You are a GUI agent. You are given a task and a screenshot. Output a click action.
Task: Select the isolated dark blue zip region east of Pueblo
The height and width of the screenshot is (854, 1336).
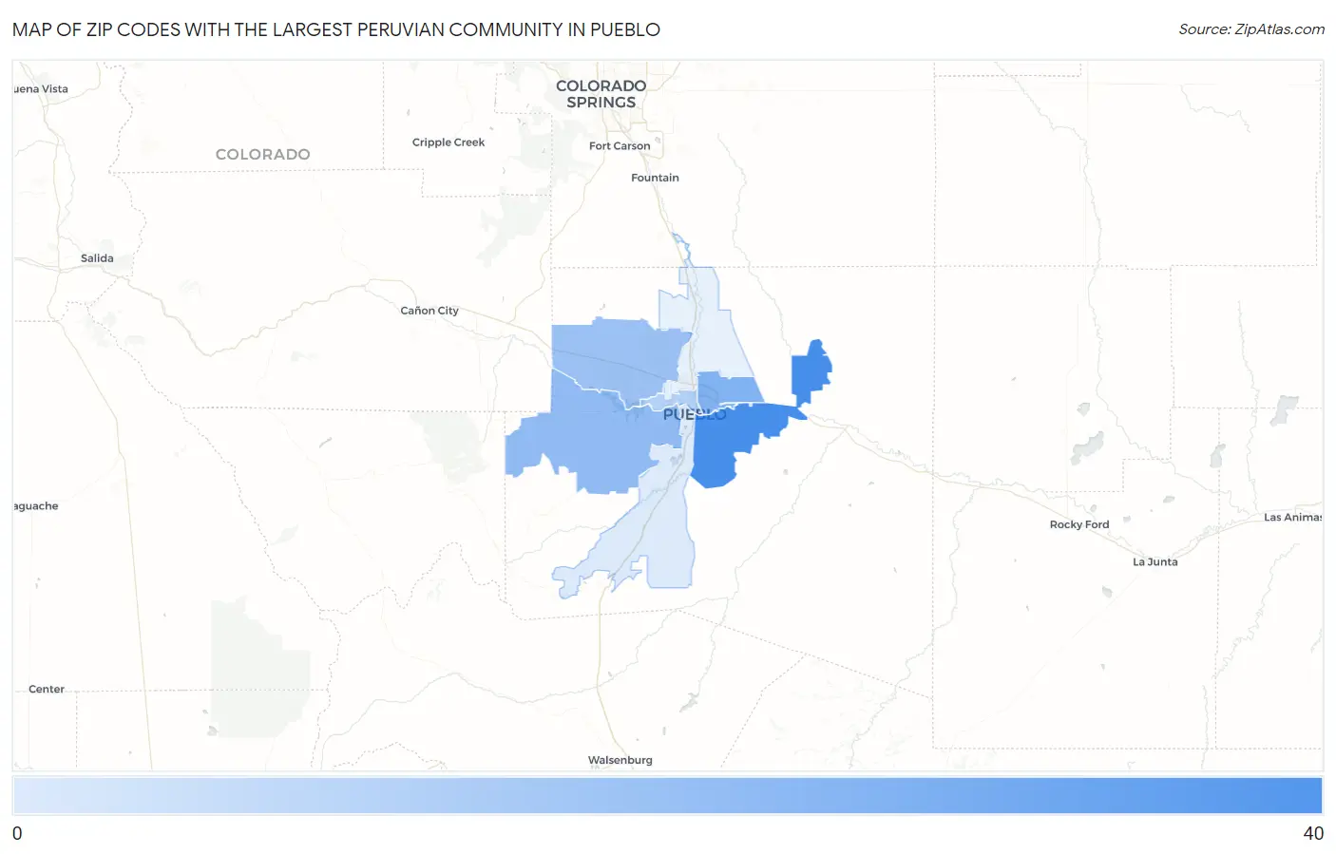coord(811,372)
